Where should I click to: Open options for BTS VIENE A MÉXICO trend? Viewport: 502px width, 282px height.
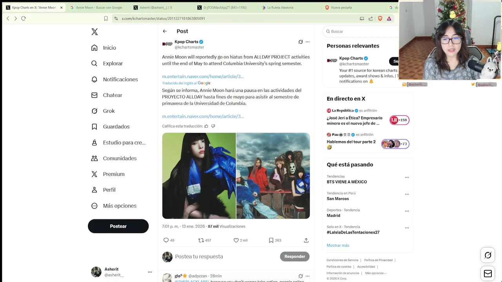[407, 177]
